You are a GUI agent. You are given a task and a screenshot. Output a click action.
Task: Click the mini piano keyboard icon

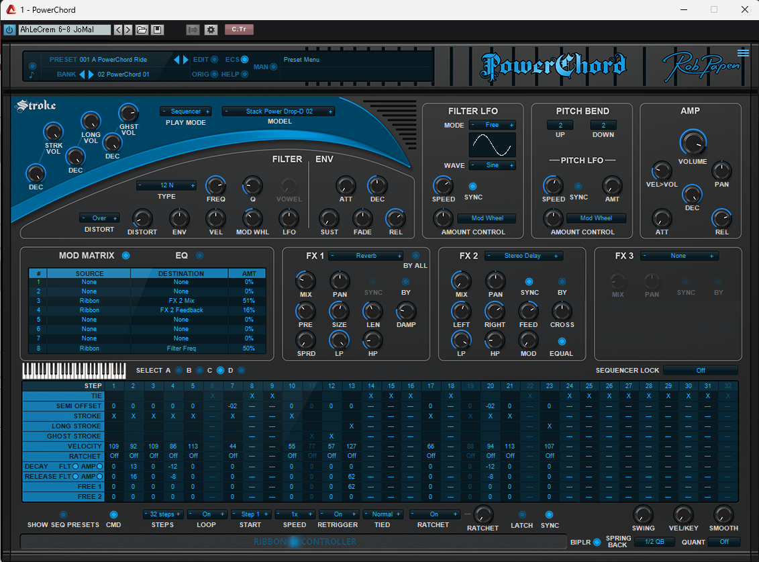[74, 370]
